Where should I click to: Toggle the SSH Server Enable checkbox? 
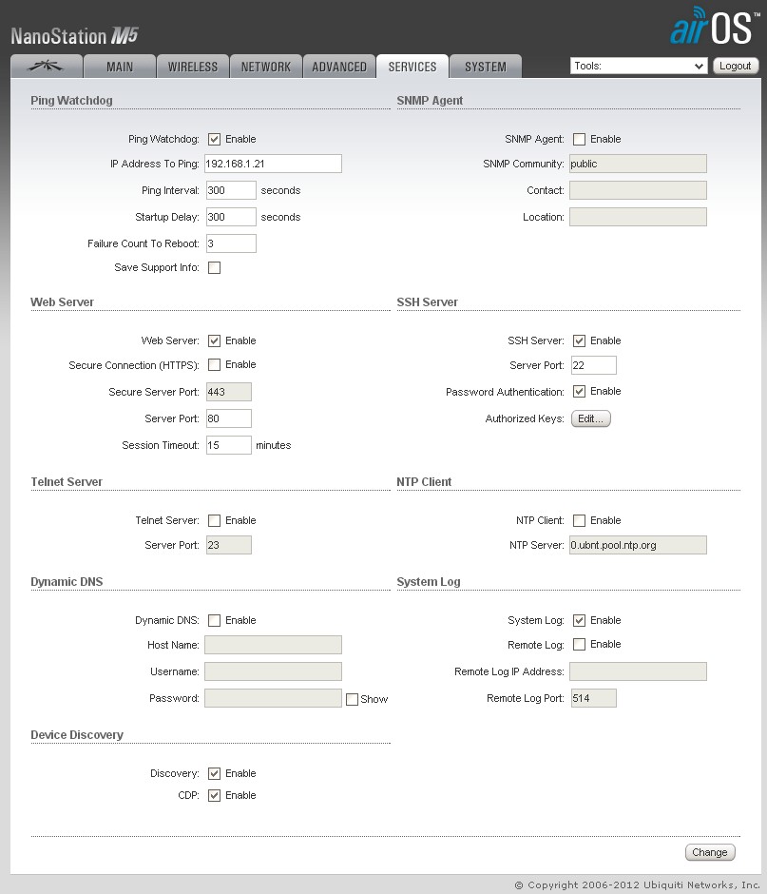point(579,340)
